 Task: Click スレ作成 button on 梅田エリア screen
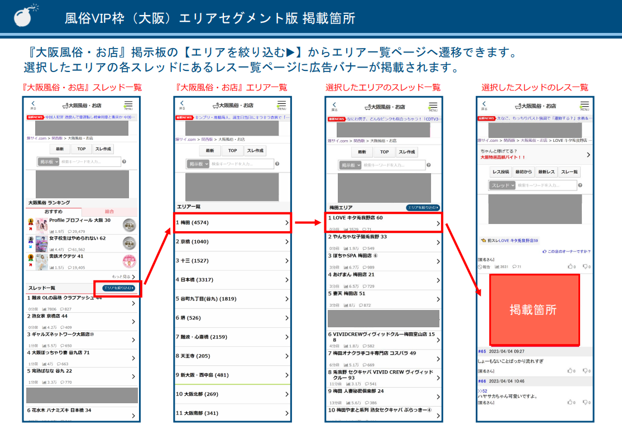407,152
